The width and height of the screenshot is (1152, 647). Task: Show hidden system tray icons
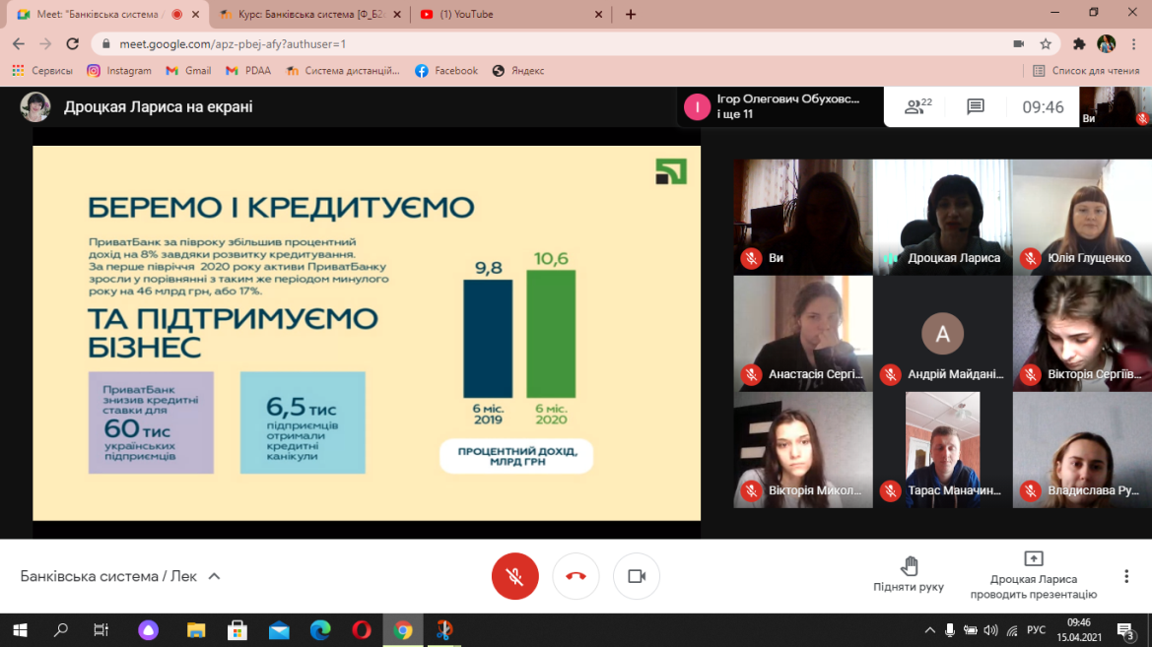pos(929,630)
